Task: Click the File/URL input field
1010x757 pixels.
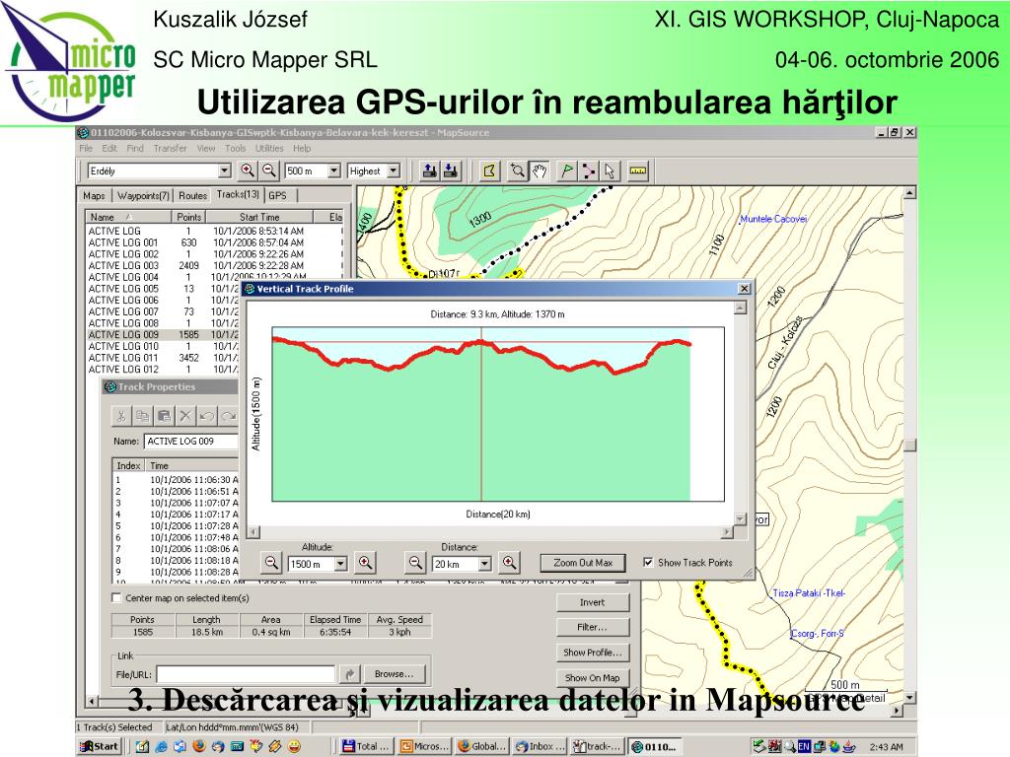Action: pos(246,674)
